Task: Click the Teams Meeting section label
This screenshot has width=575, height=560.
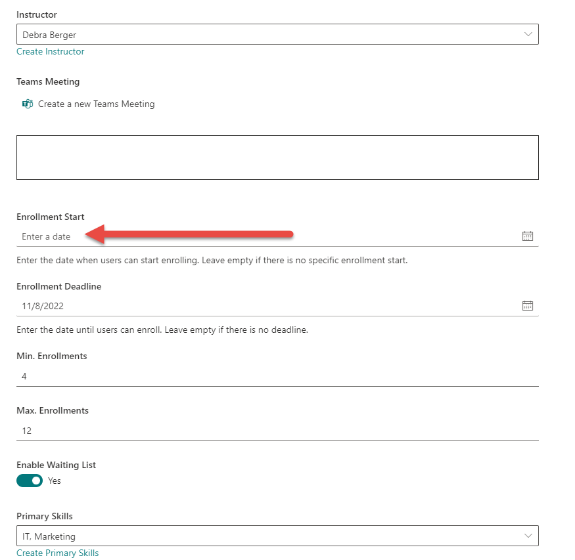Action: [x=48, y=81]
